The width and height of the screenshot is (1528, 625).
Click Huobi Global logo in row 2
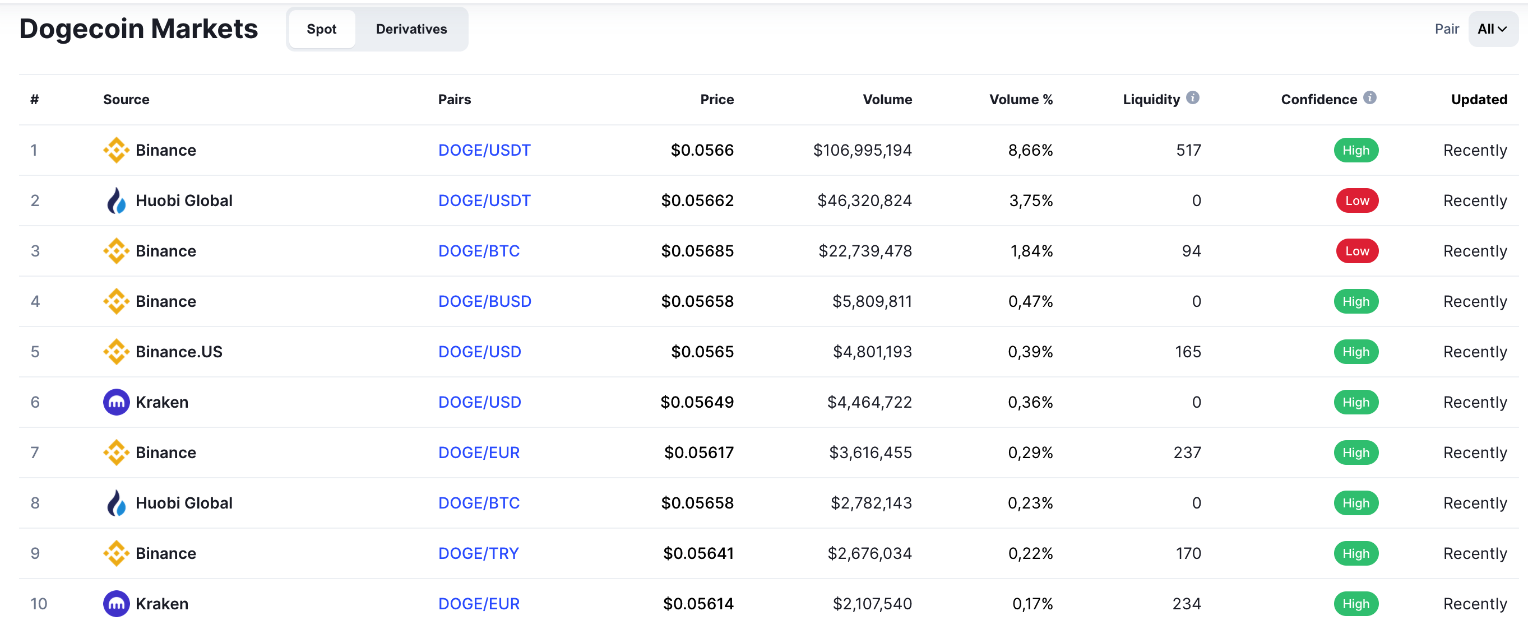[116, 200]
